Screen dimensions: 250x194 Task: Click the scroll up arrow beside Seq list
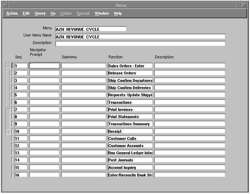[x=8, y=65]
